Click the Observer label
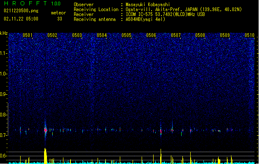The image size is (259, 164). pos(84,5)
